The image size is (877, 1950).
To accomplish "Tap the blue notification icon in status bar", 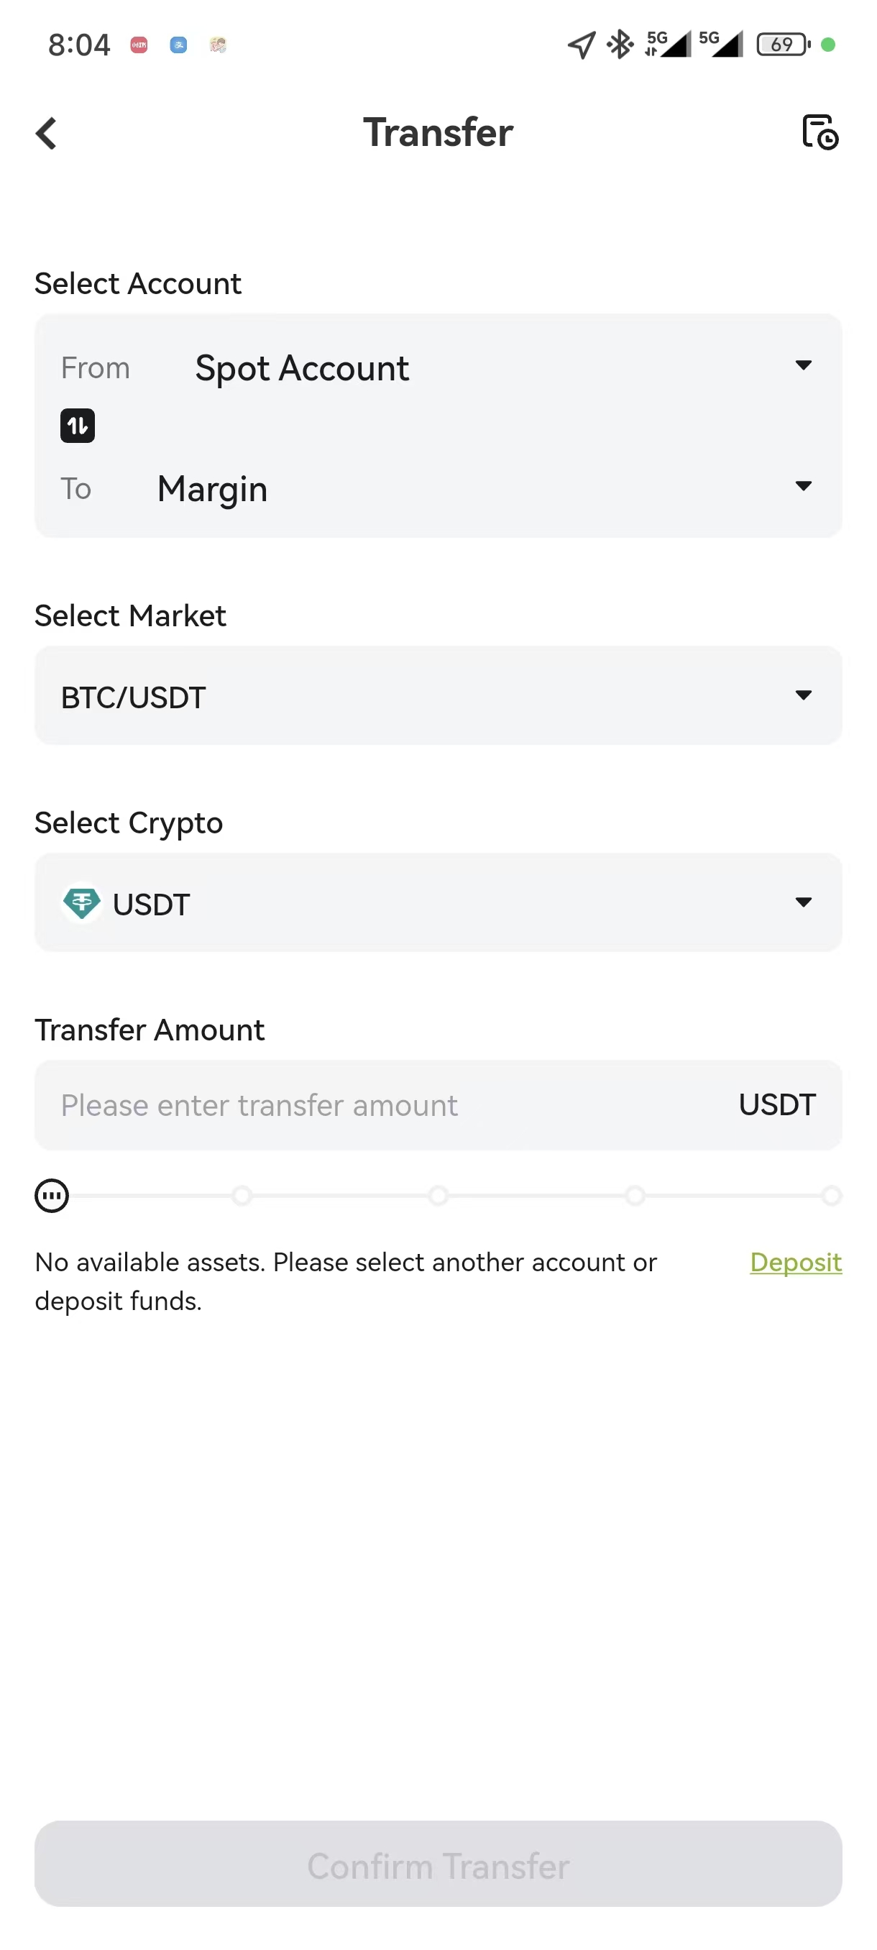I will click(178, 45).
